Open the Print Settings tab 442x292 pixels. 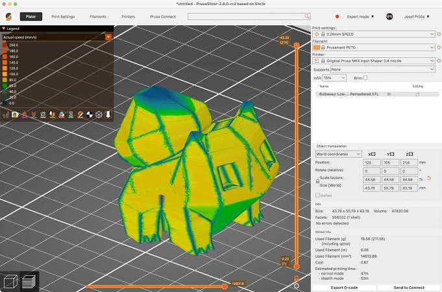tap(63, 17)
